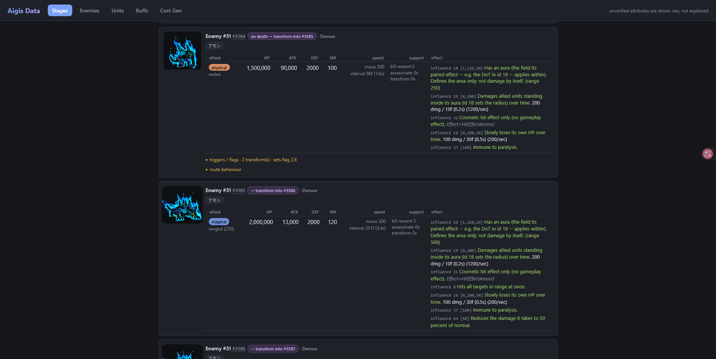This screenshot has width=716, height=359.
Task: Click 'on death → transform into #3585' badge
Action: (x=282, y=36)
